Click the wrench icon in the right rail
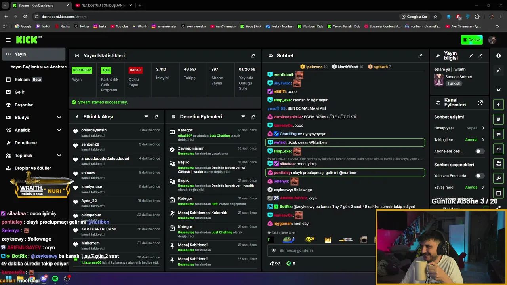 tap(499, 178)
